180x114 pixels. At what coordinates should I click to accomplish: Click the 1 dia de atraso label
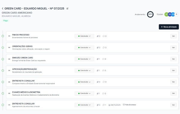point(131,105)
